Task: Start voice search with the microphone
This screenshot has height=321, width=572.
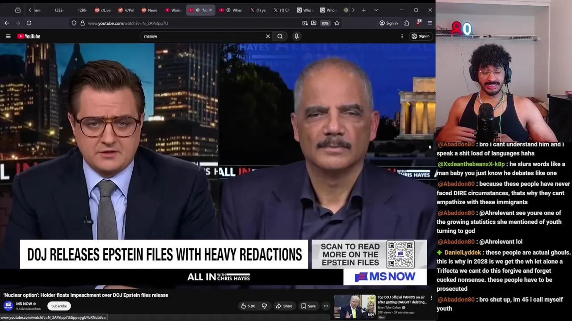Action: click(296, 36)
